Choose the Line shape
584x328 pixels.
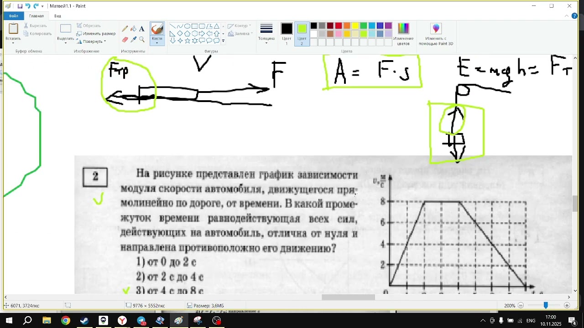[x=172, y=26]
